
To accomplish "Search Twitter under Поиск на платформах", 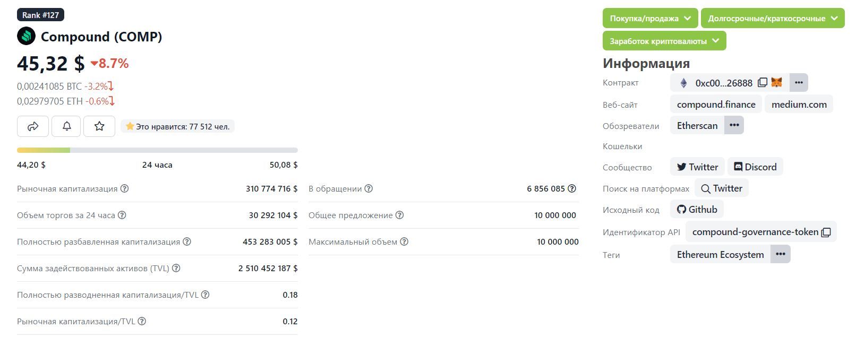I will pos(722,188).
